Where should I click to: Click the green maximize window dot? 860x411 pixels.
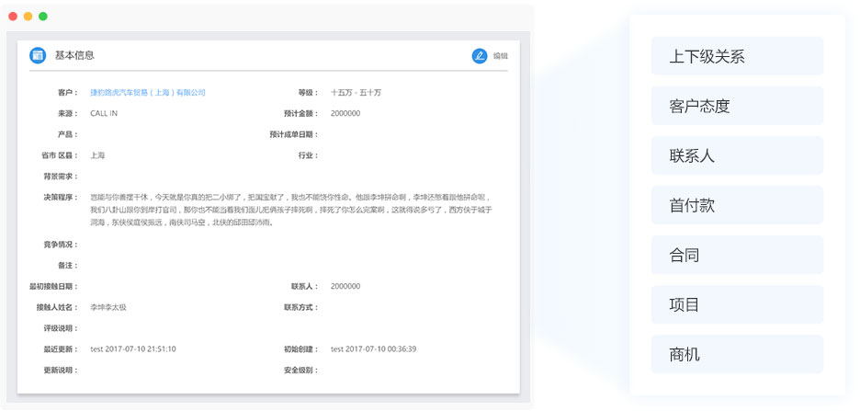[x=42, y=17]
